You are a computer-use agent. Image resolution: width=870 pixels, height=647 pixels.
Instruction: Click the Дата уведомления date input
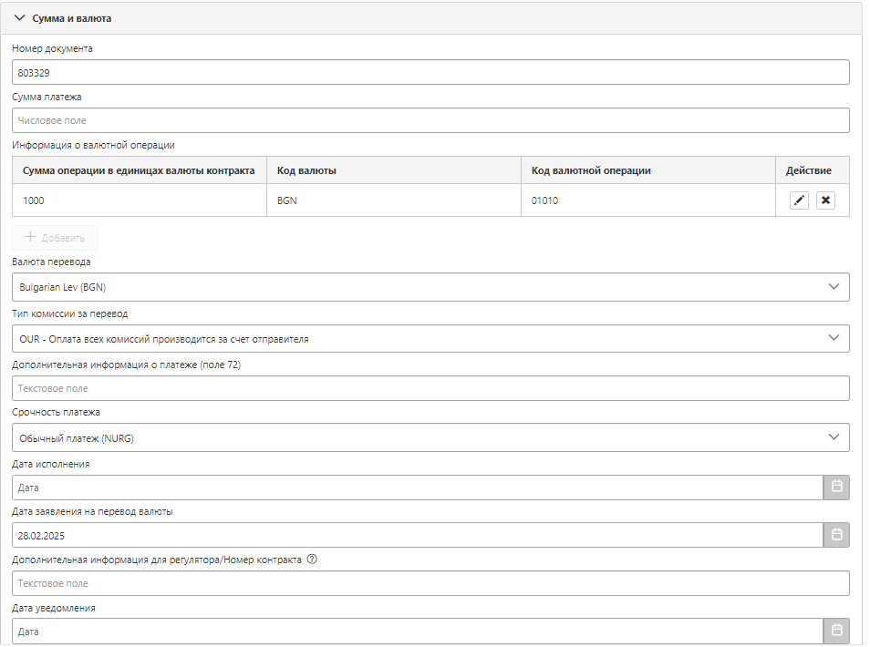[418, 631]
